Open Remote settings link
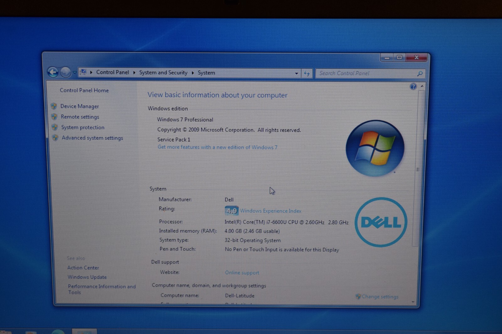The width and height of the screenshot is (502, 334). coord(80,117)
